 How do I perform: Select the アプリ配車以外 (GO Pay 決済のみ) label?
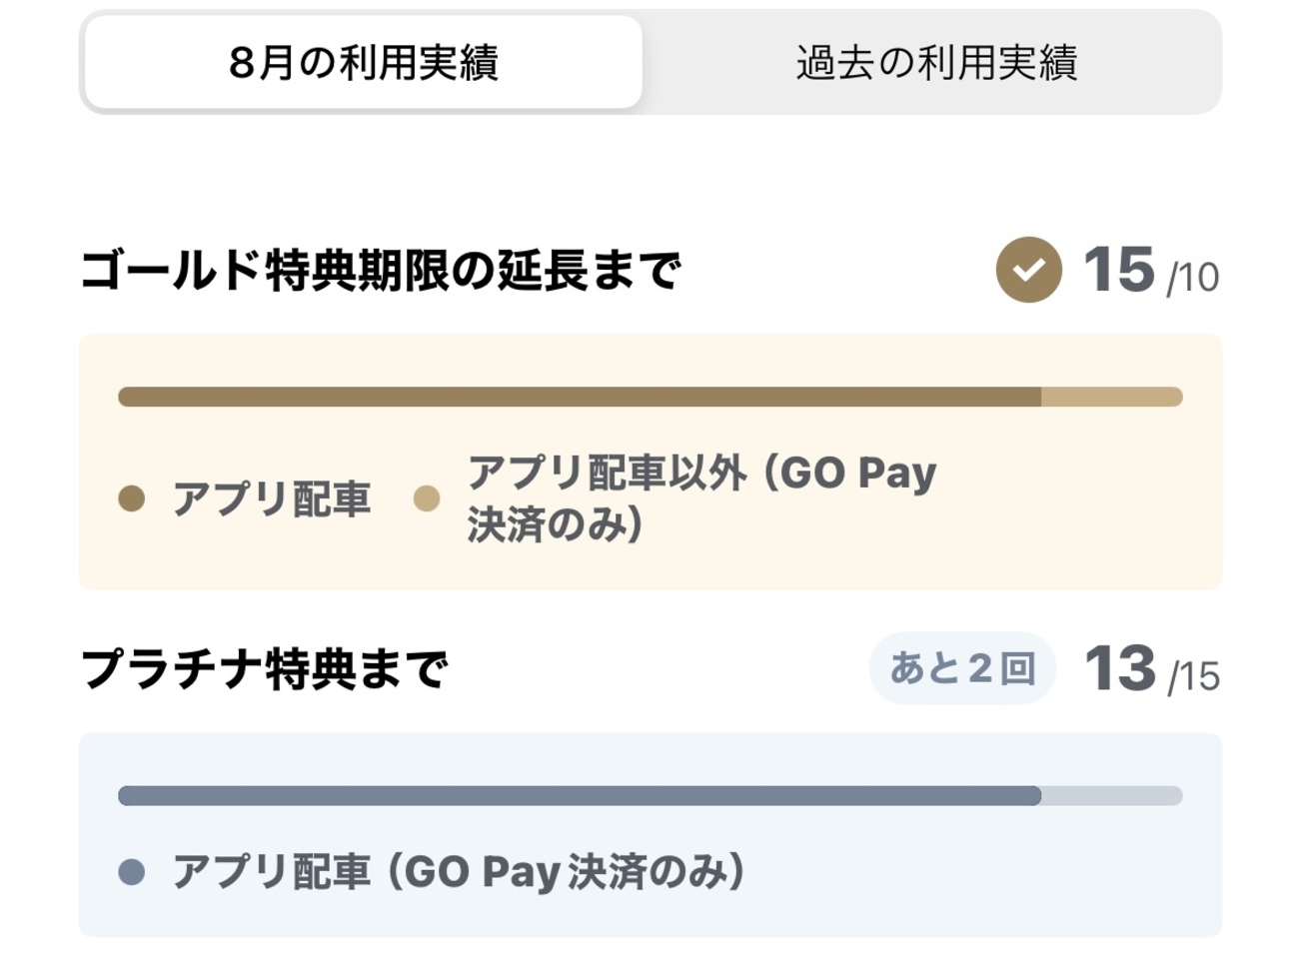point(701,497)
